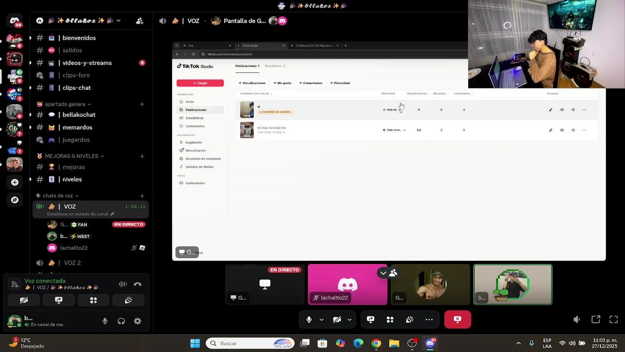
Task: Open Discord direct messages home
Action: (x=15, y=22)
